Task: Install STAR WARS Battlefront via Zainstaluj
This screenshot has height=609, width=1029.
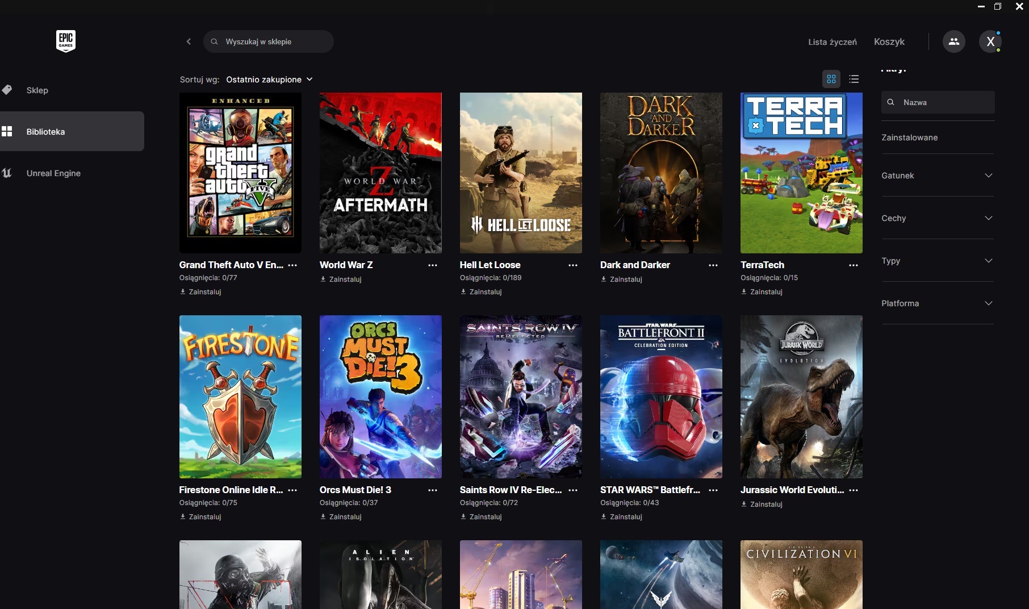Action: 621,517
